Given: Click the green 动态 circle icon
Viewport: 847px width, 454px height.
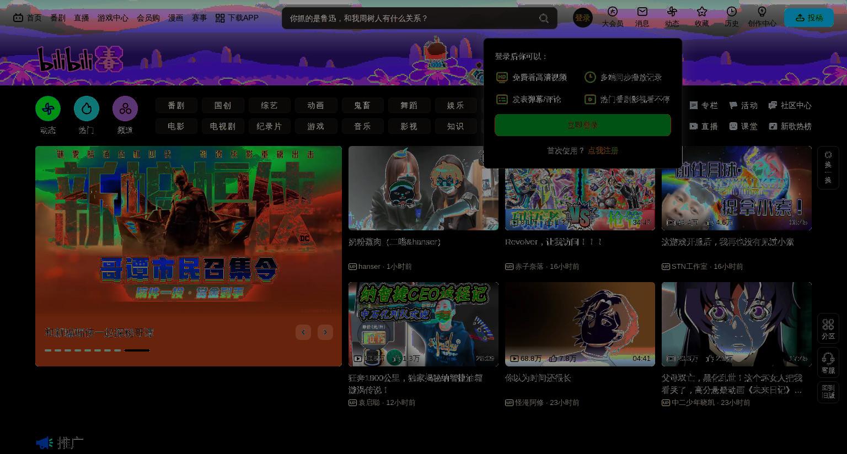Looking at the screenshot, I should click(x=48, y=109).
